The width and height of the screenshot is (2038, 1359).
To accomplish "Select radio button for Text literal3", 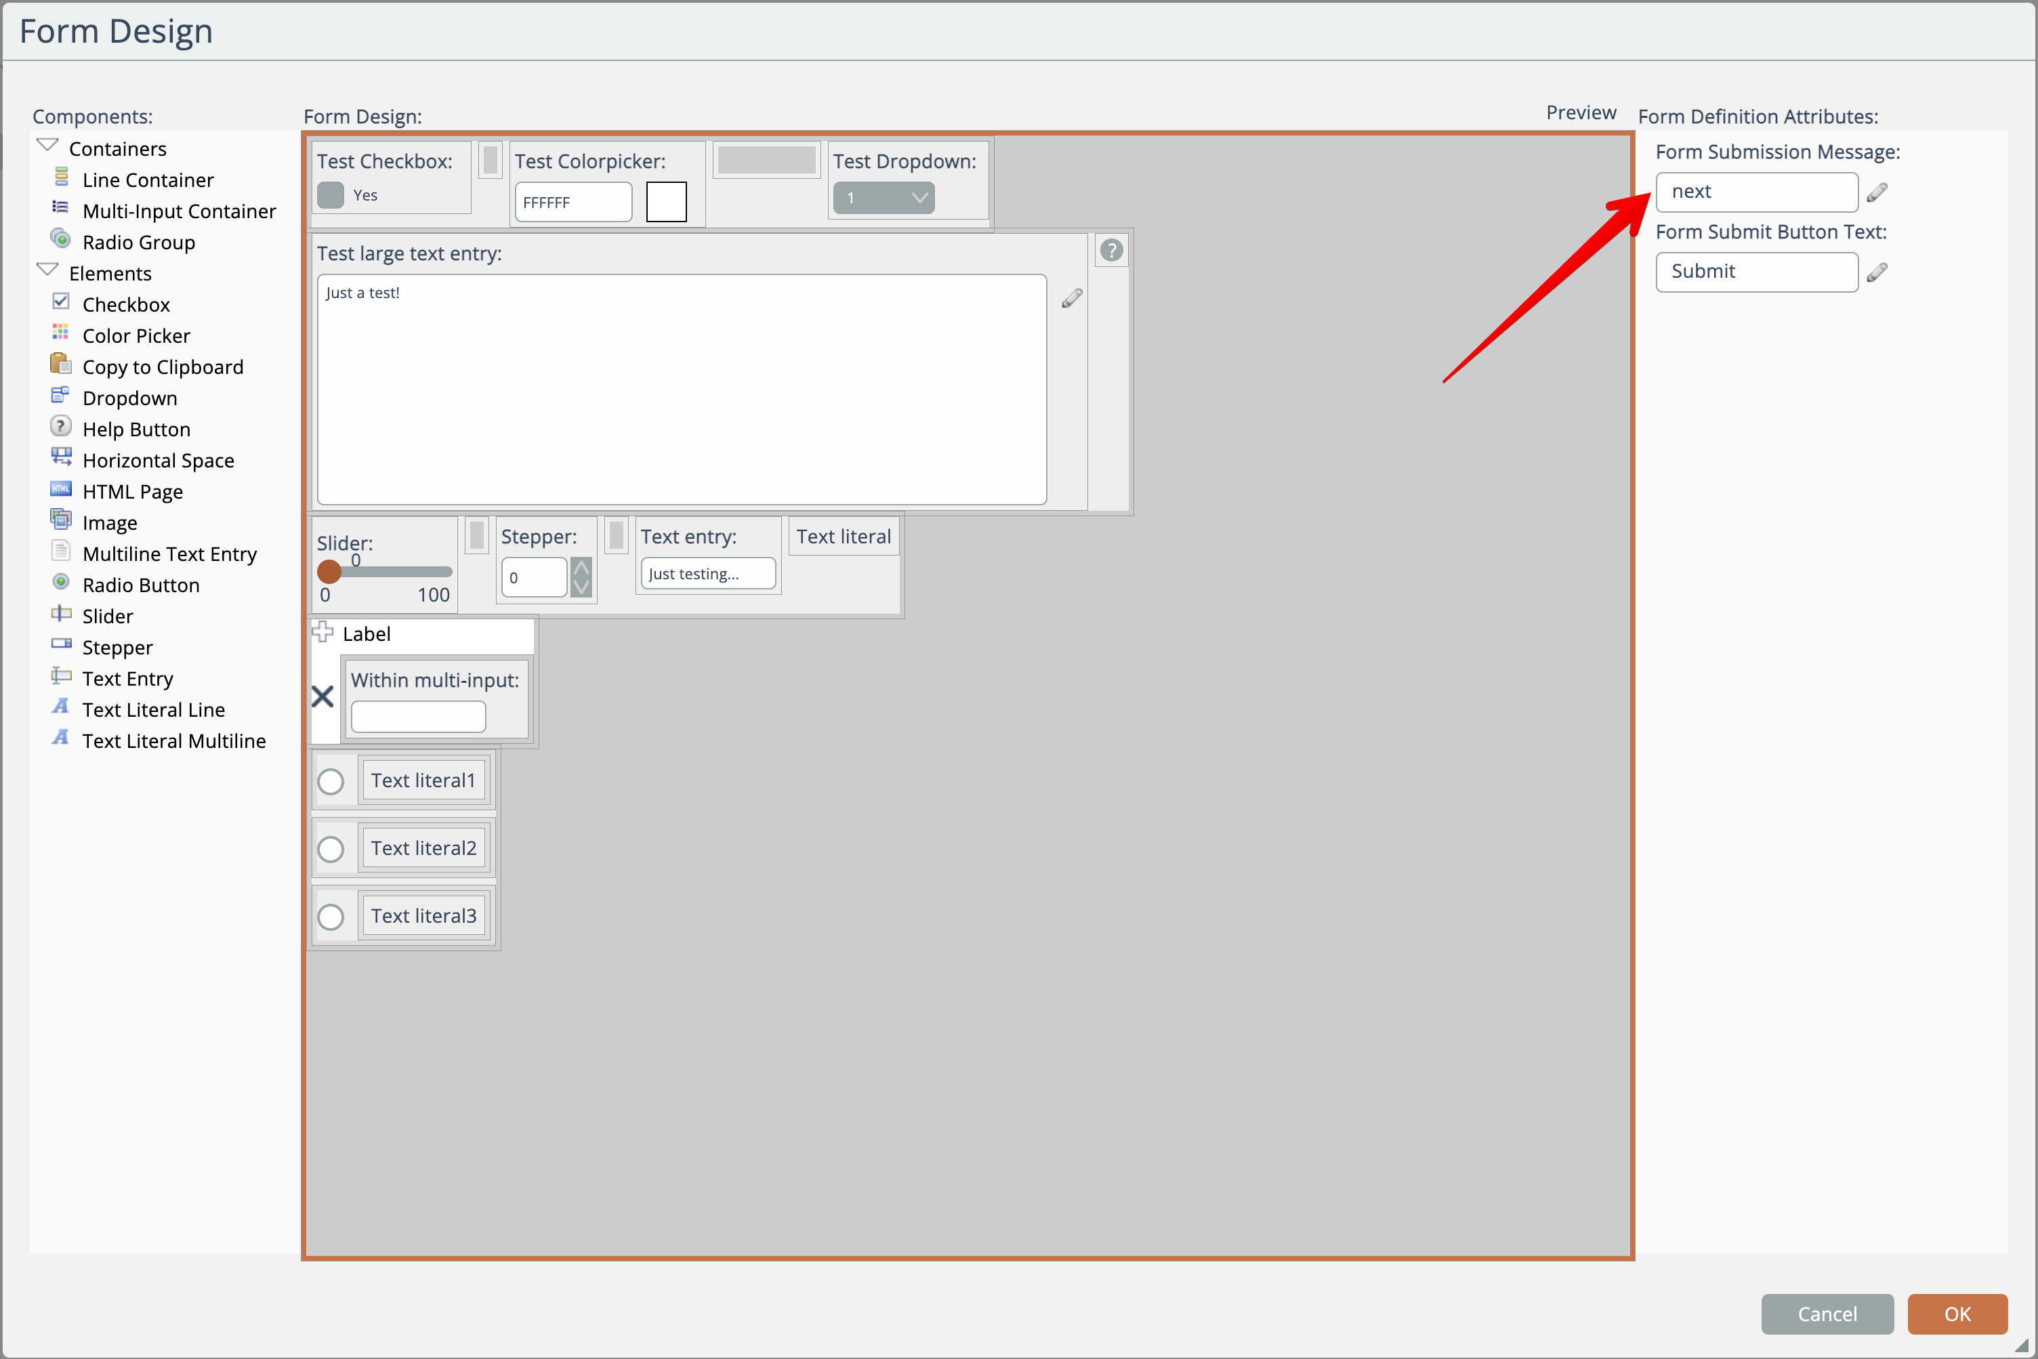I will point(330,917).
